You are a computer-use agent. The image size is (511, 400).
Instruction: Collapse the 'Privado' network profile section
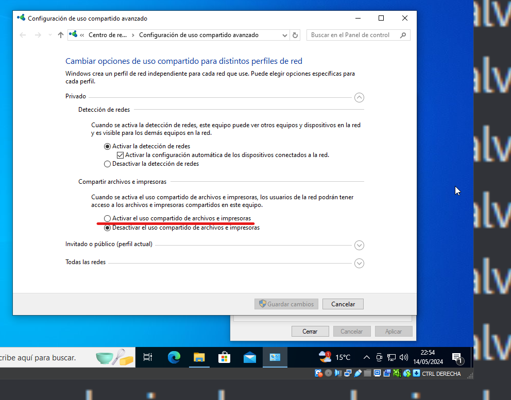359,97
